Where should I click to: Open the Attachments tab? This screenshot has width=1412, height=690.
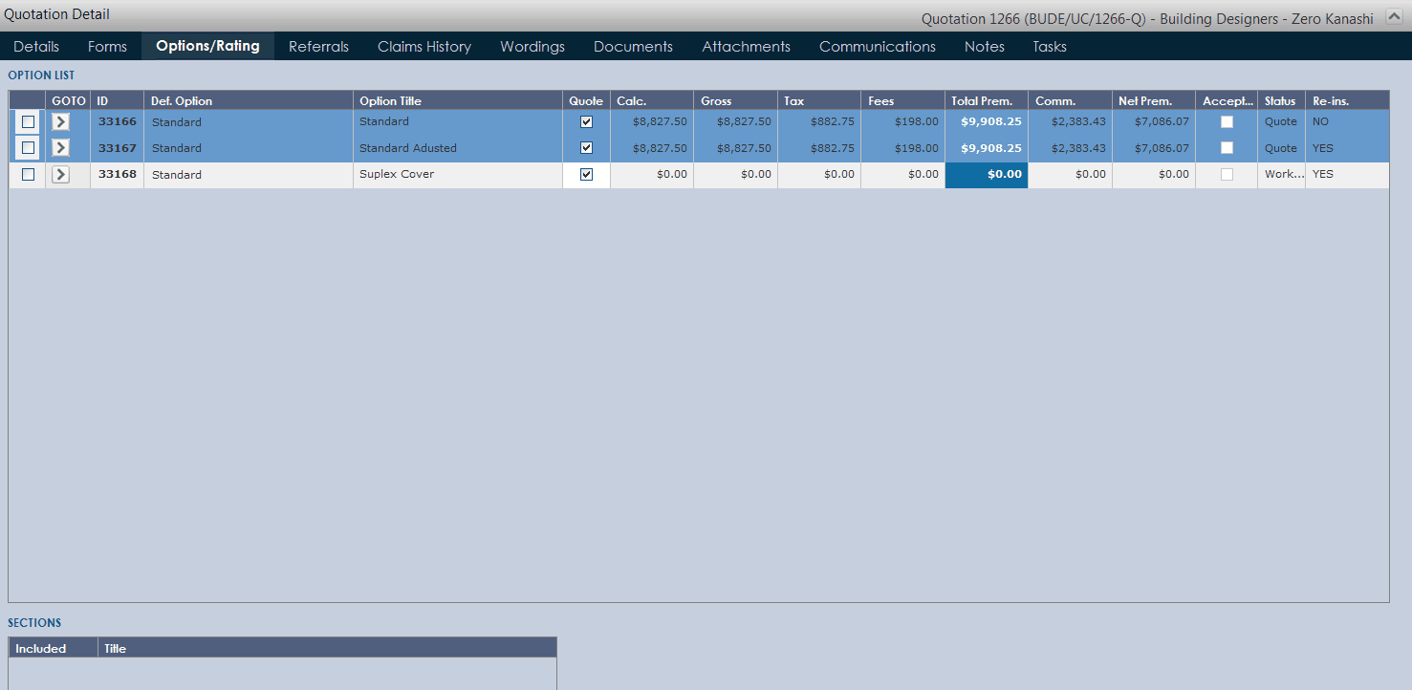(746, 46)
